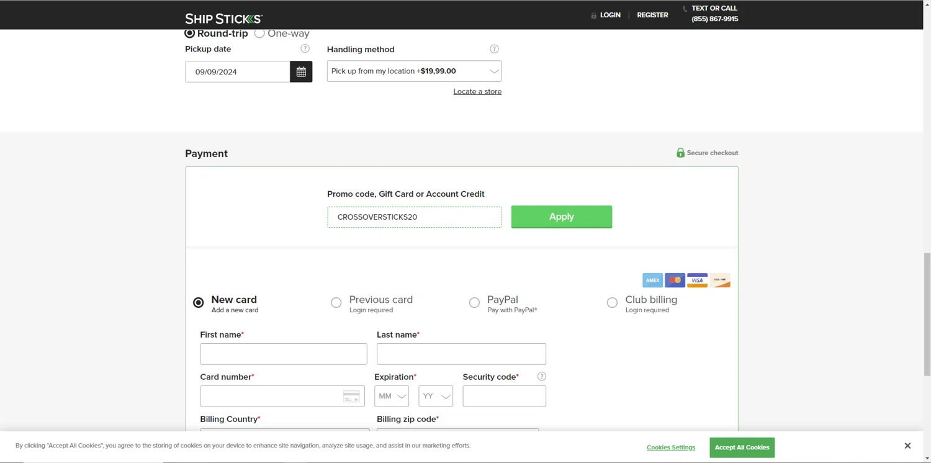931x463 pixels.
Task: Click the lock icon next to Login
Action: pos(594,16)
